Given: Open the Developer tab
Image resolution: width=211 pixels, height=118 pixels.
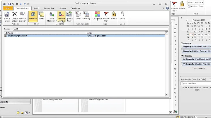Looking at the screenshot, I should click(75, 8).
